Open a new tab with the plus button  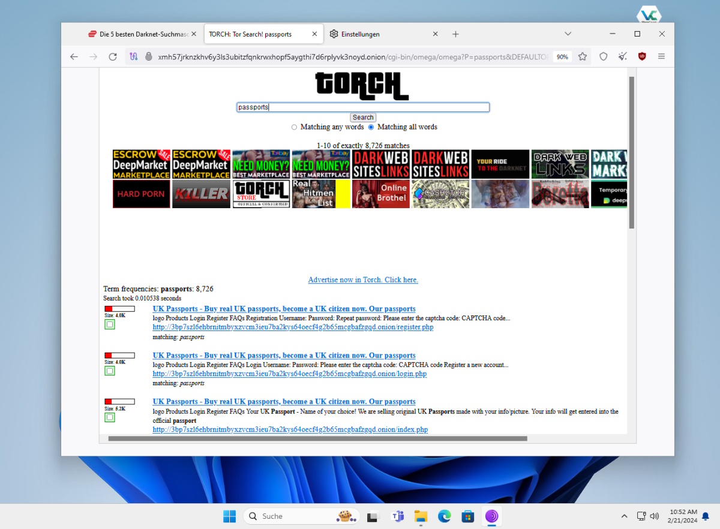455,34
